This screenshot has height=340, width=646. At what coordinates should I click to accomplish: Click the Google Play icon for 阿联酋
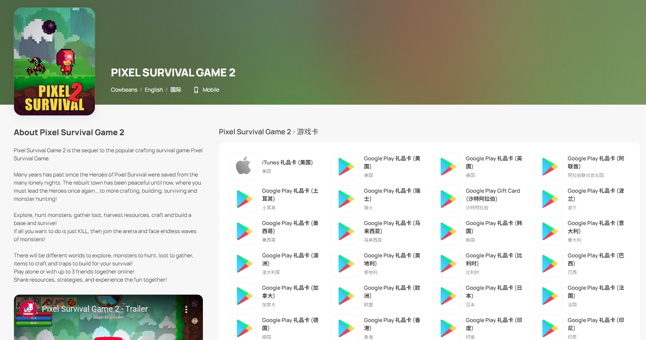coord(549,166)
